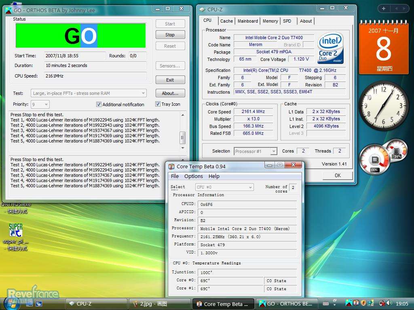The width and height of the screenshot is (414, 310).
Task: Switch to the Memory tab in CPU-Z
Action: point(270,21)
